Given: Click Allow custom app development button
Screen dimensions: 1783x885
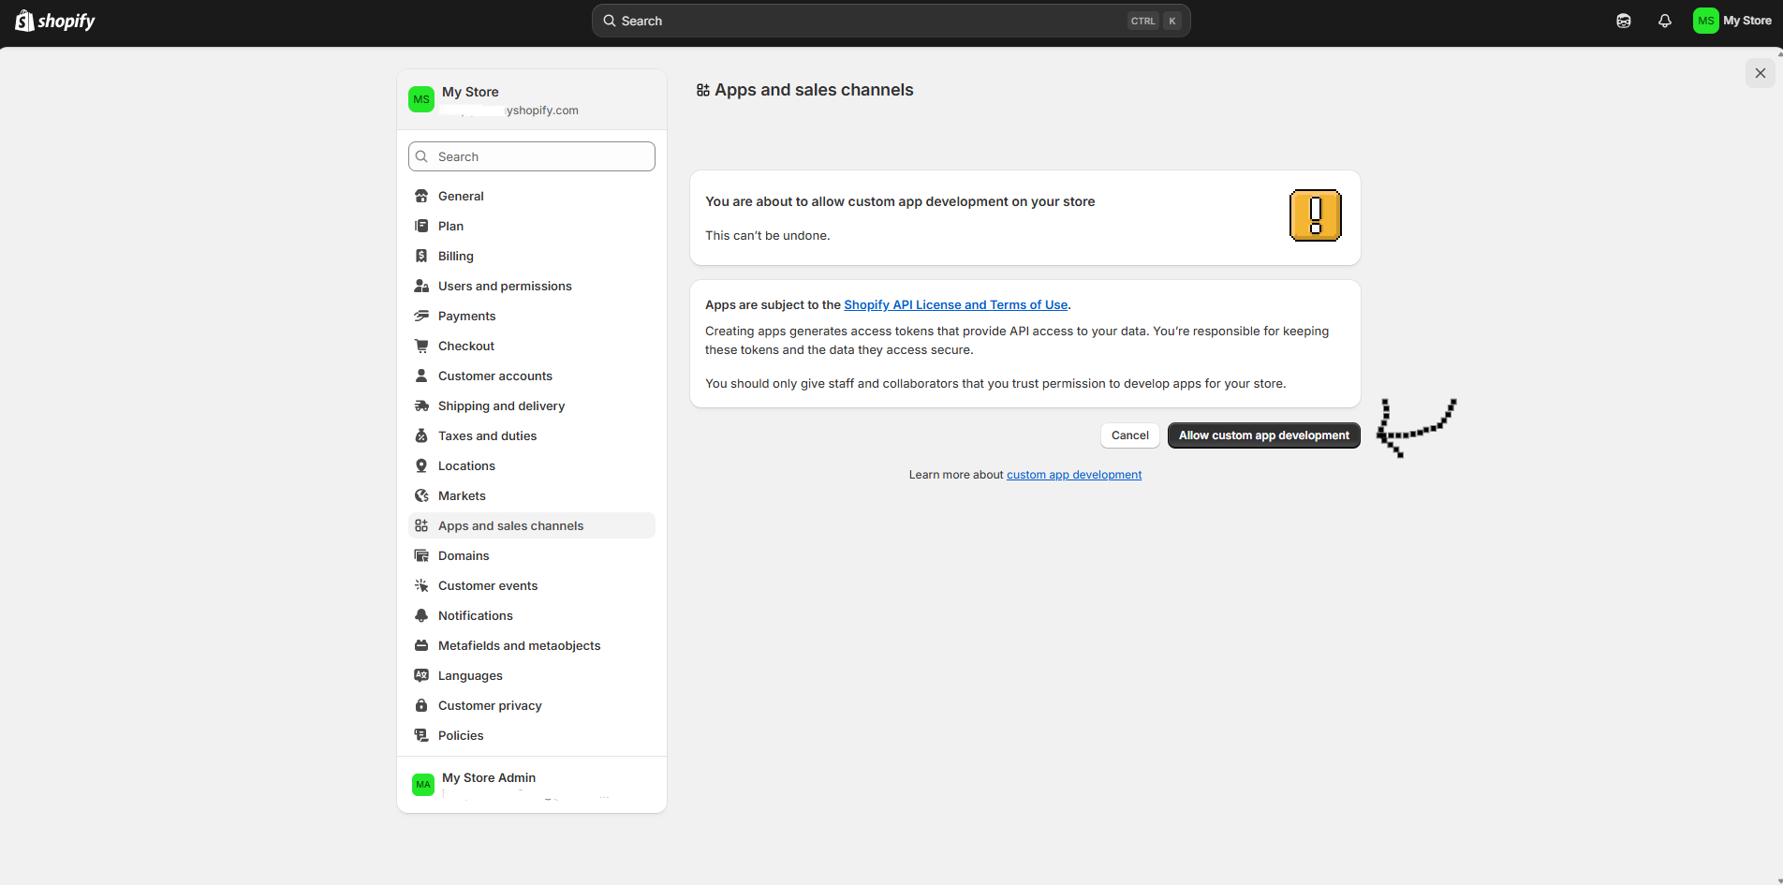Looking at the screenshot, I should (1263, 435).
